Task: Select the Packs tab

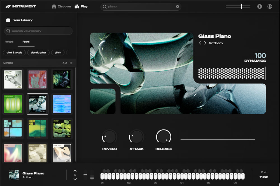Action: (x=26, y=42)
